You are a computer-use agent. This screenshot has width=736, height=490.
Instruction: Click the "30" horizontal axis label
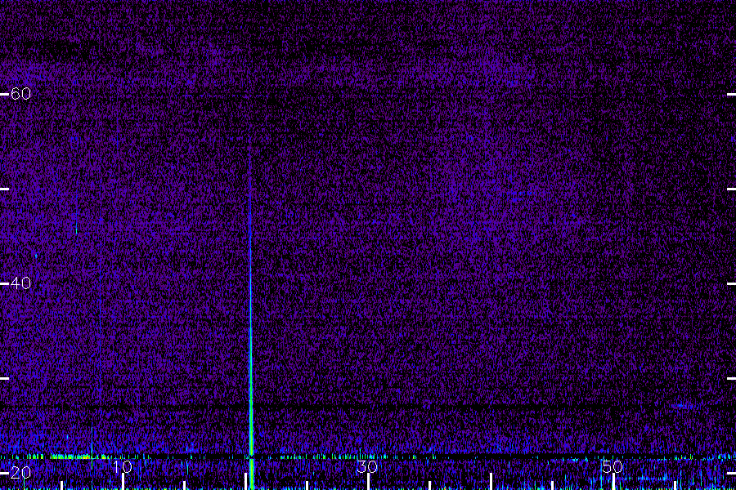point(367,467)
